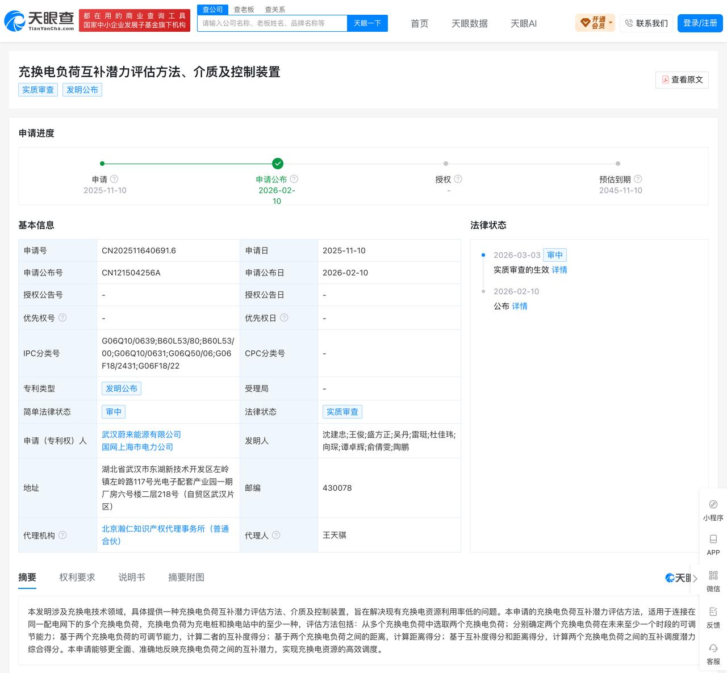Click 实质审查 tag in 法律状态 row

pos(342,412)
